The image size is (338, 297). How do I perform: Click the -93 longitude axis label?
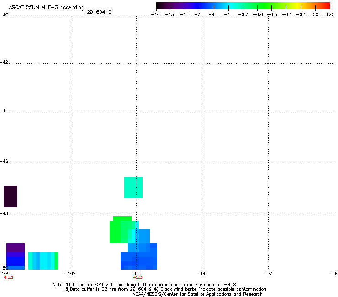coord(268,274)
